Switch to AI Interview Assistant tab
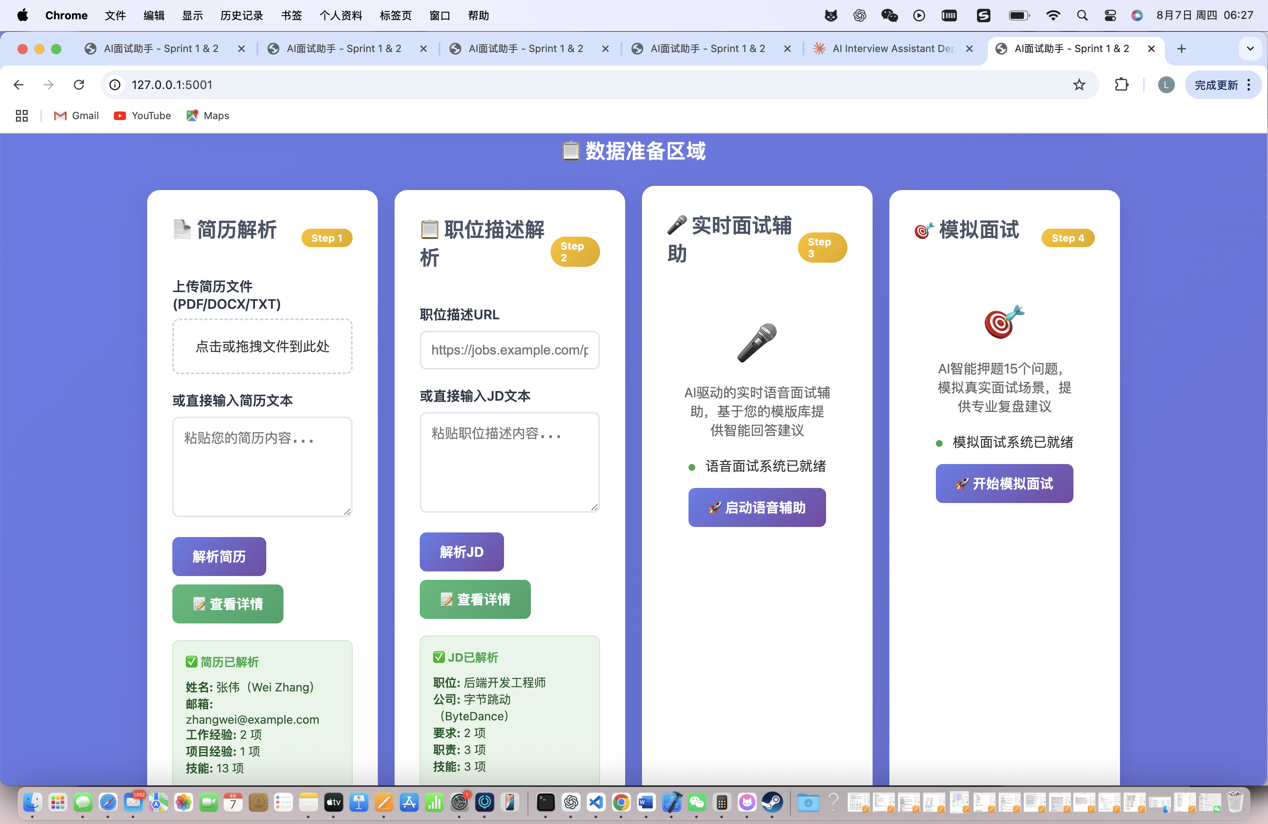Image resolution: width=1268 pixels, height=824 pixels. pyautogui.click(x=892, y=49)
